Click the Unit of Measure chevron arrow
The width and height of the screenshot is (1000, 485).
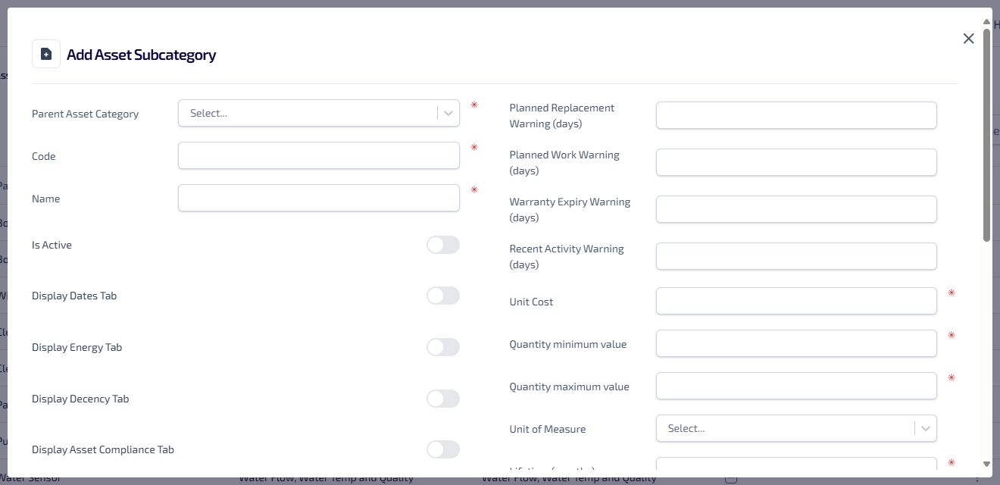coord(926,429)
